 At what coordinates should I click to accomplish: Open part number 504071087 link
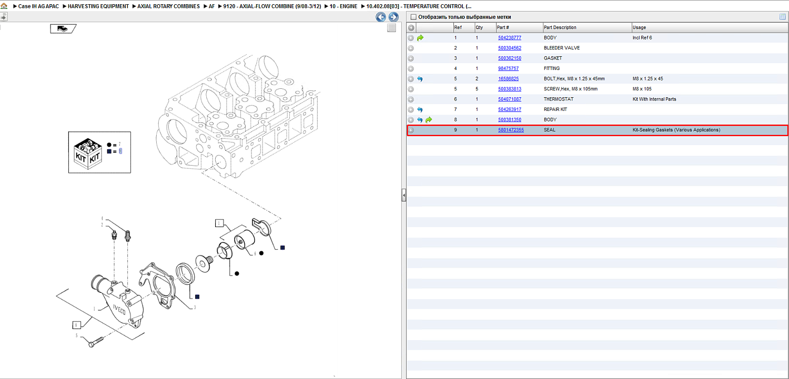click(510, 99)
